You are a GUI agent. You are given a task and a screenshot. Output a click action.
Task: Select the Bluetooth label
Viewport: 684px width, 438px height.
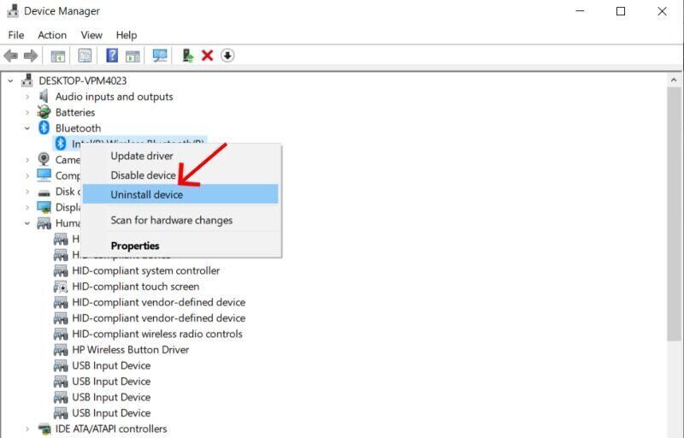point(78,127)
